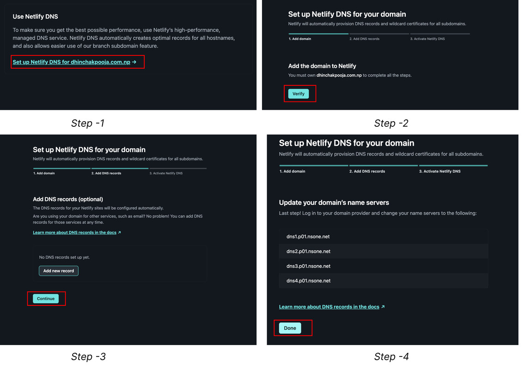Click the Continue button
524x369 pixels.
tap(46, 298)
